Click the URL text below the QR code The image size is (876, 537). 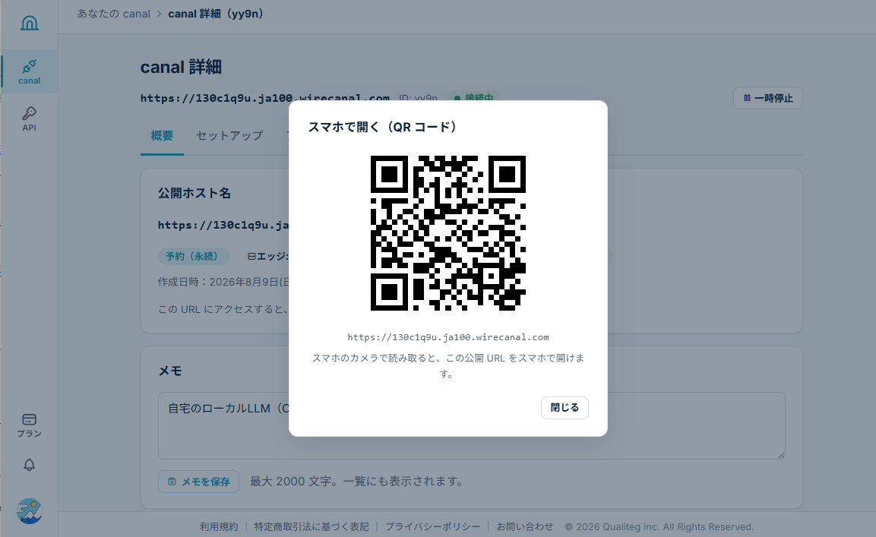point(448,337)
